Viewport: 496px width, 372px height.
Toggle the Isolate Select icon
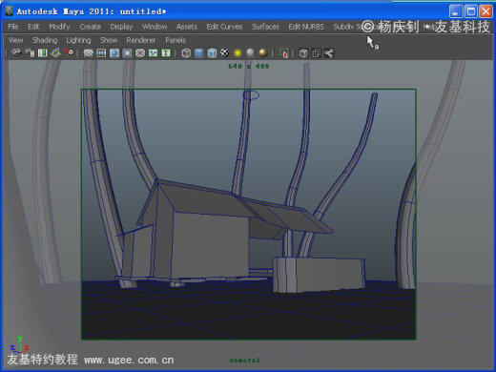click(283, 53)
